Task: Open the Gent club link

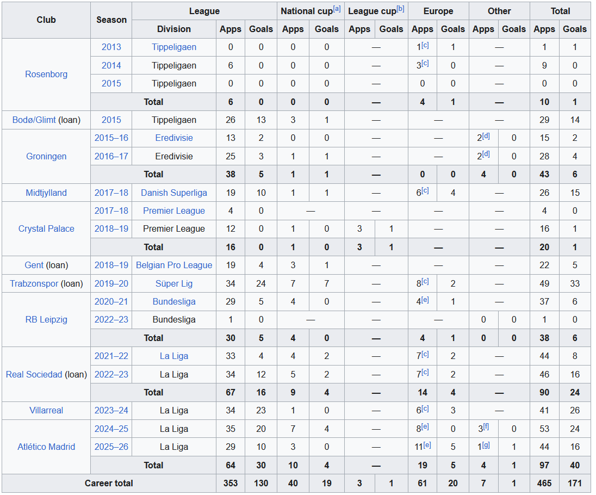Action: (x=34, y=265)
